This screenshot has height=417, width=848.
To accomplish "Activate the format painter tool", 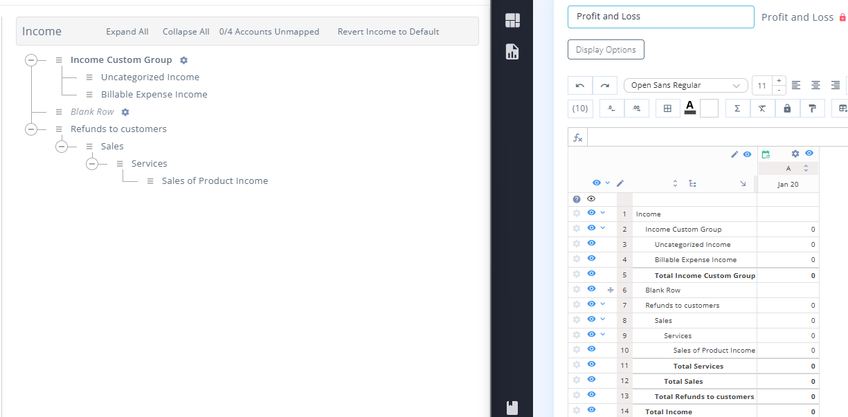I will pyautogui.click(x=812, y=109).
